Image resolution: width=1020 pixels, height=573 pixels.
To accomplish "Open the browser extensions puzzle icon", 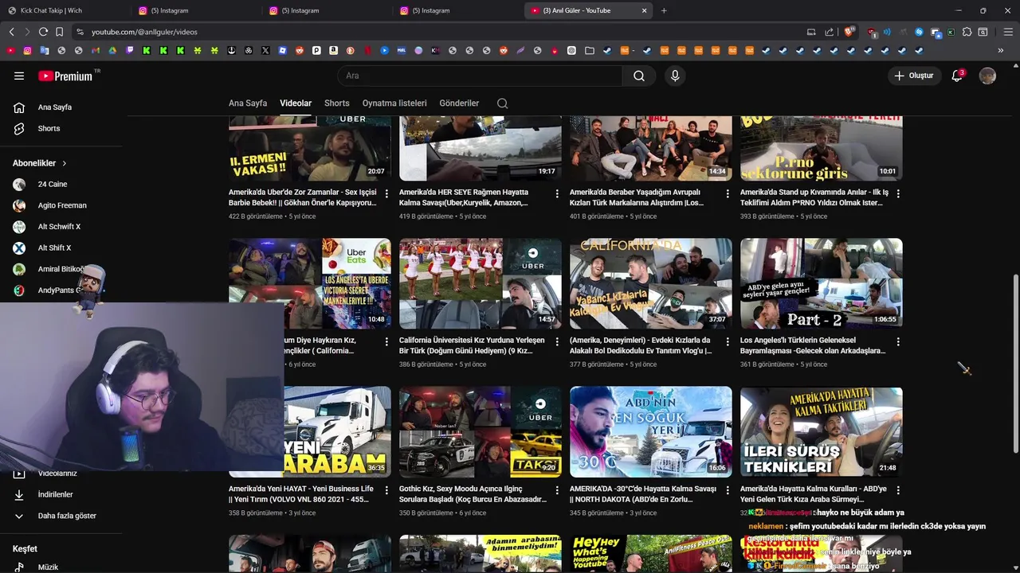I will 967,32.
